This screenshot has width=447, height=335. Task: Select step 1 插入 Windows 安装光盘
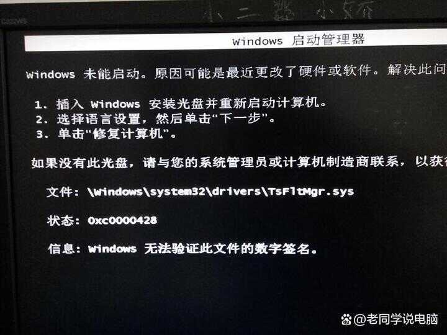coord(180,103)
